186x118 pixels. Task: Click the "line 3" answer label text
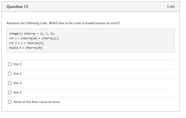click(x=18, y=83)
